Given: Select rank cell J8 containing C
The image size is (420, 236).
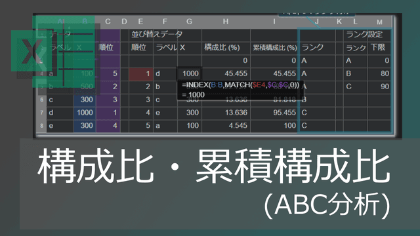Looking at the screenshot, I should [317, 125].
